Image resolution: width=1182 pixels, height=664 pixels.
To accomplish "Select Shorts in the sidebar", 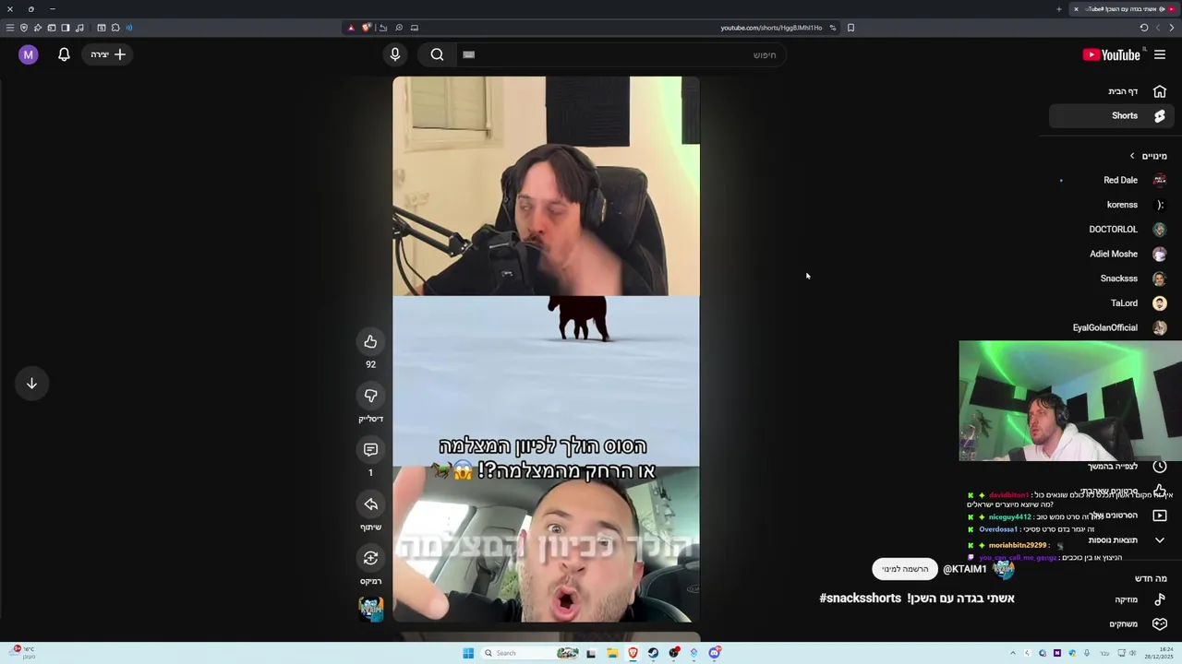I will click(1112, 115).
